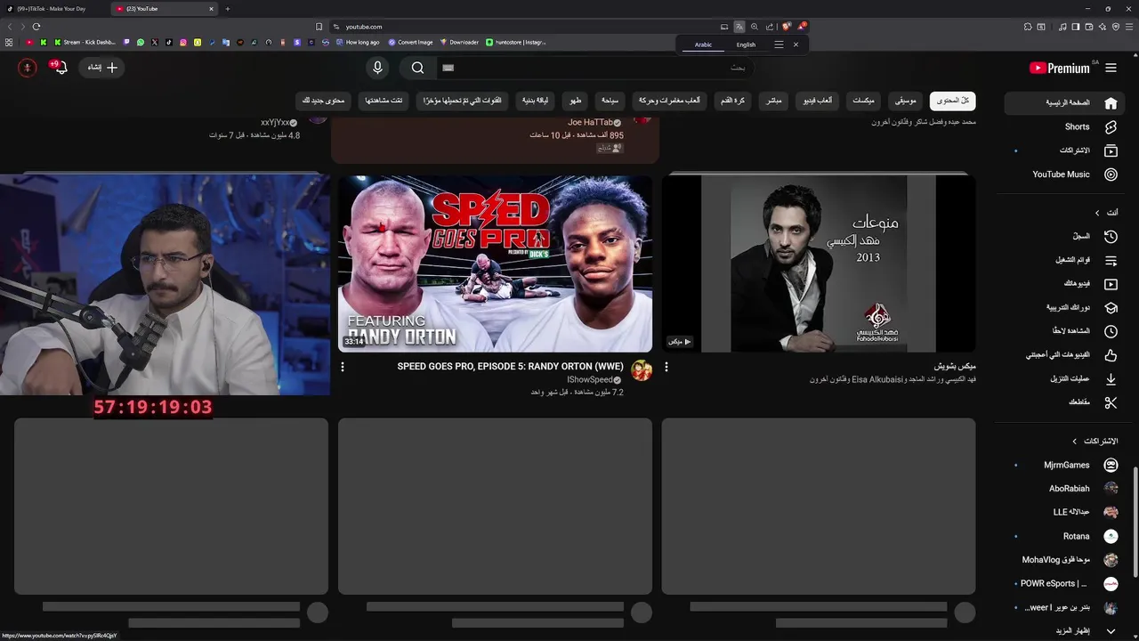Open options menu for ميكس بشويش
Screen dimensions: 1139x641
pos(666,367)
